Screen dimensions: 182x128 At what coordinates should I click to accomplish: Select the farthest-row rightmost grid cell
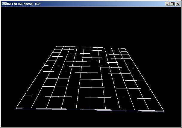(122, 50)
